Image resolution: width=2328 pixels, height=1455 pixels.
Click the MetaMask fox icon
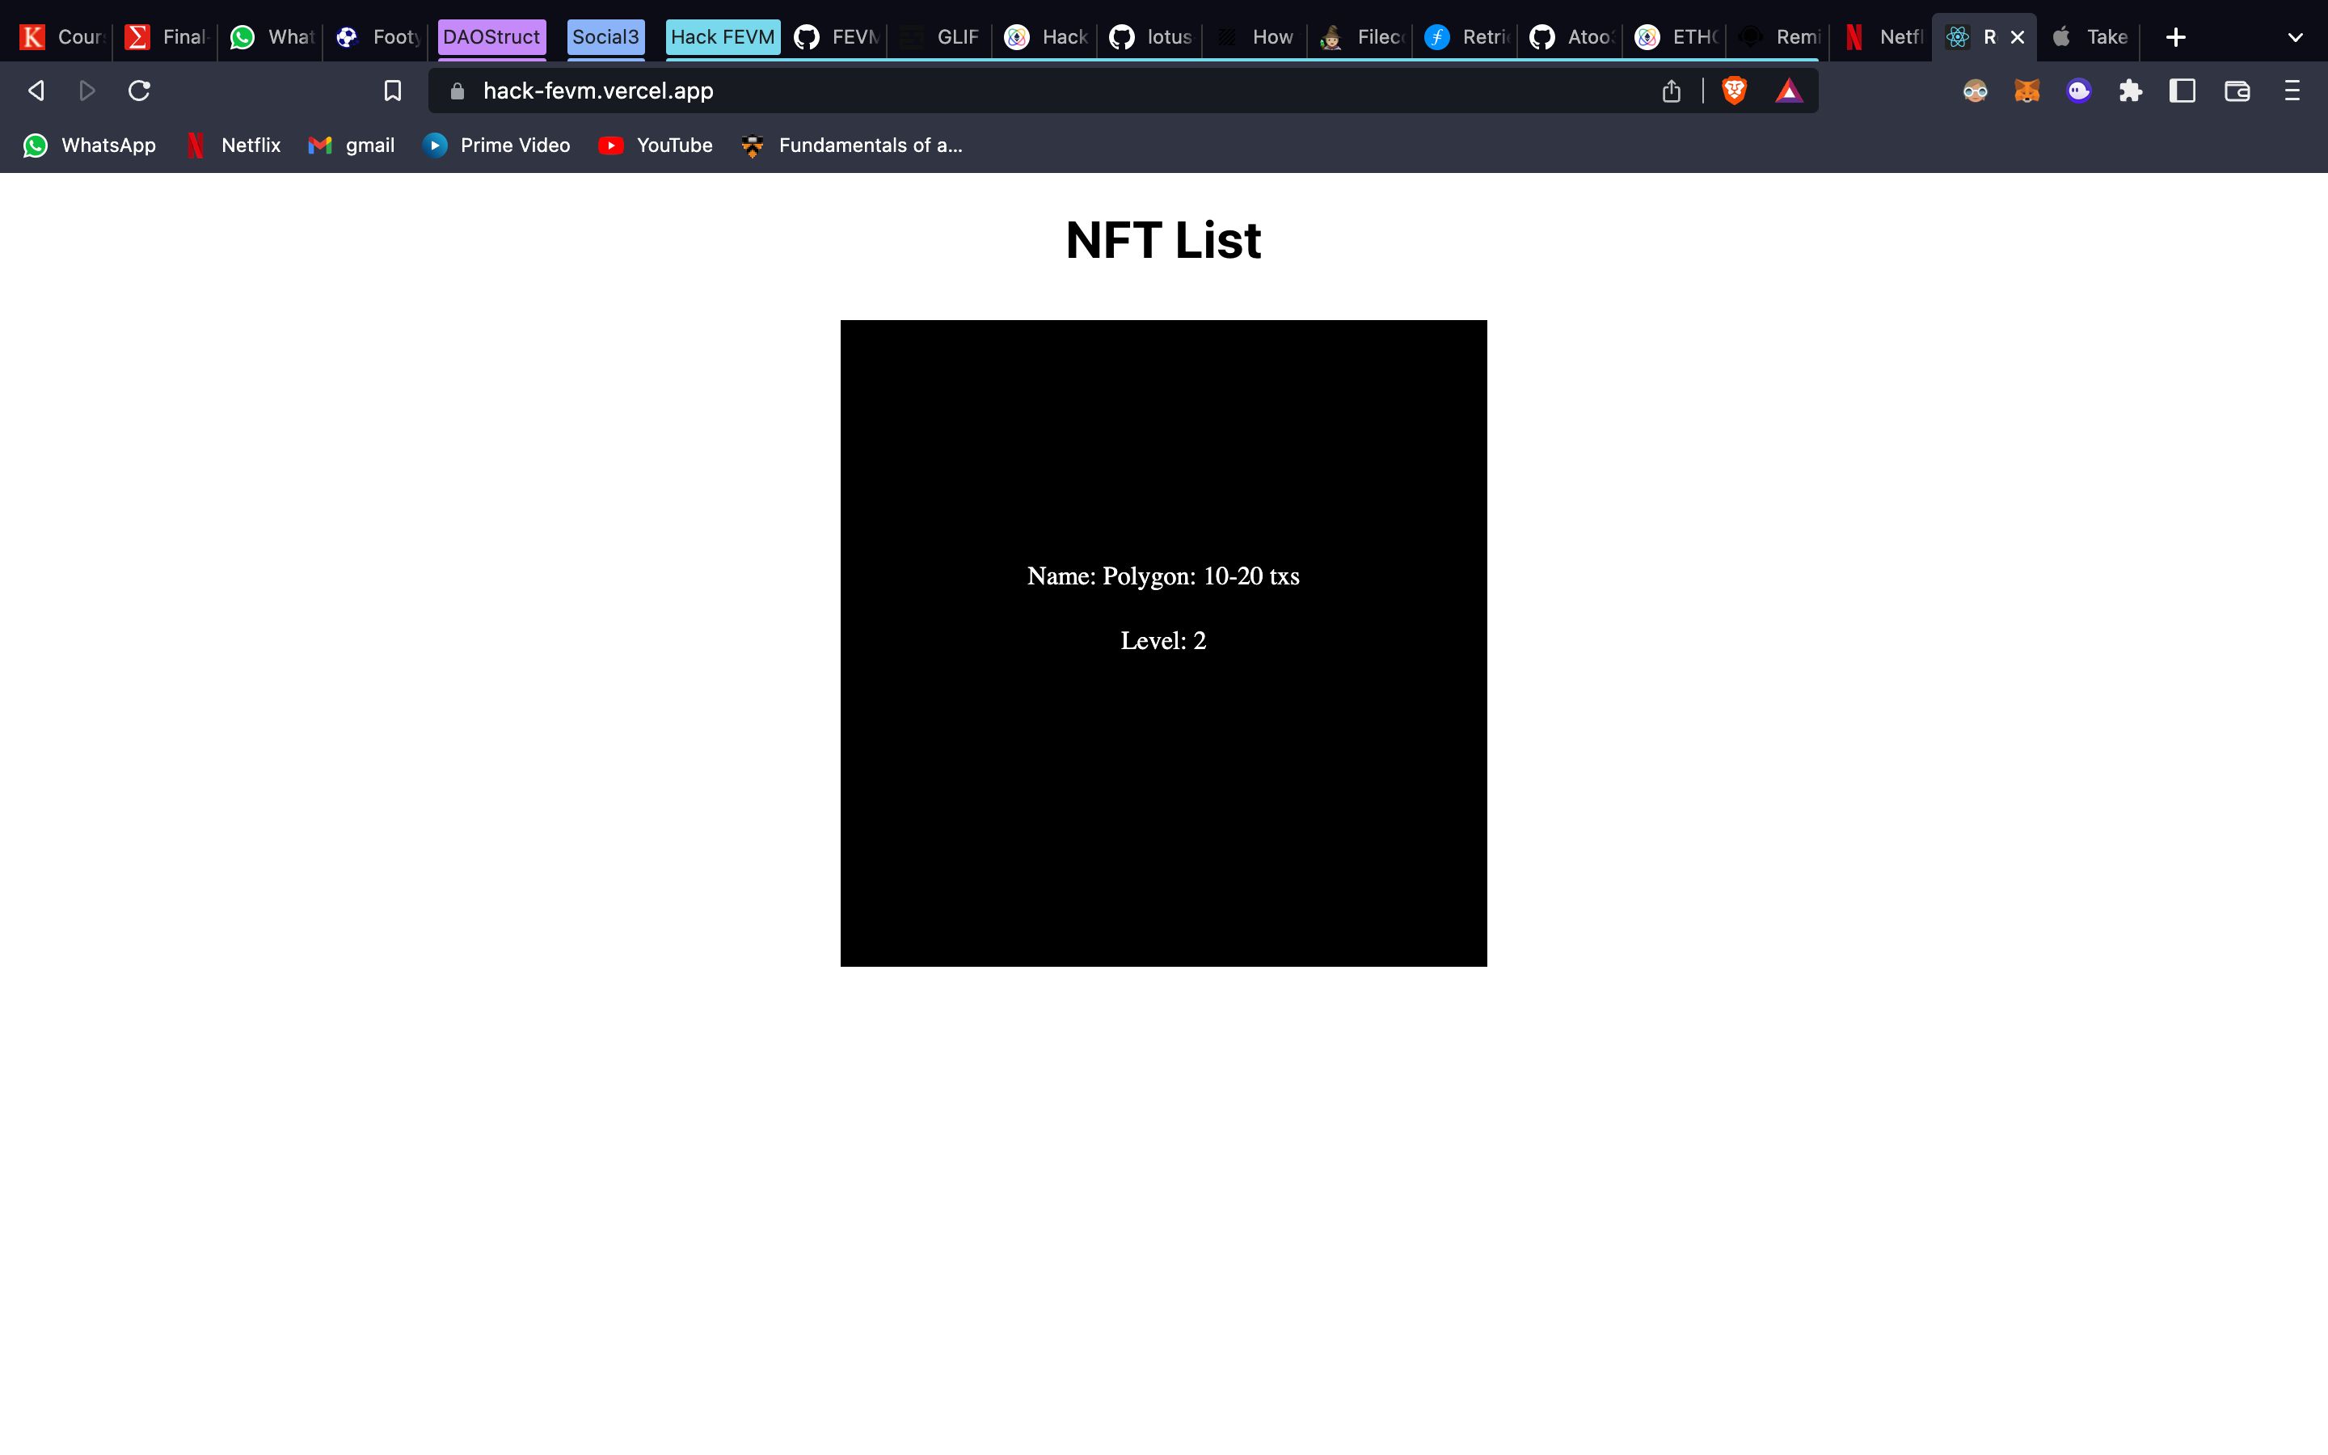coord(2028,91)
